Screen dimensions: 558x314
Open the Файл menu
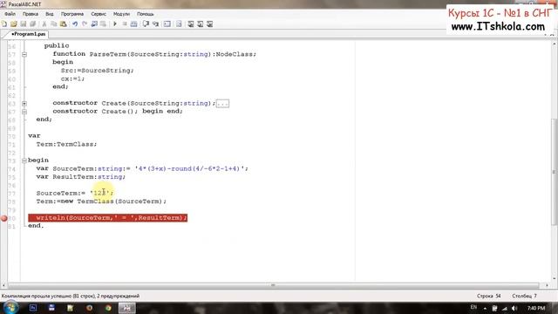point(10,14)
